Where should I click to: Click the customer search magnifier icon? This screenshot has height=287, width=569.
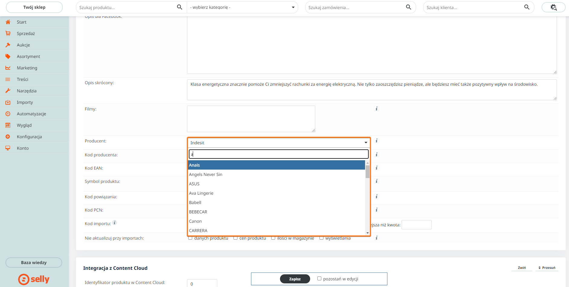(527, 7)
